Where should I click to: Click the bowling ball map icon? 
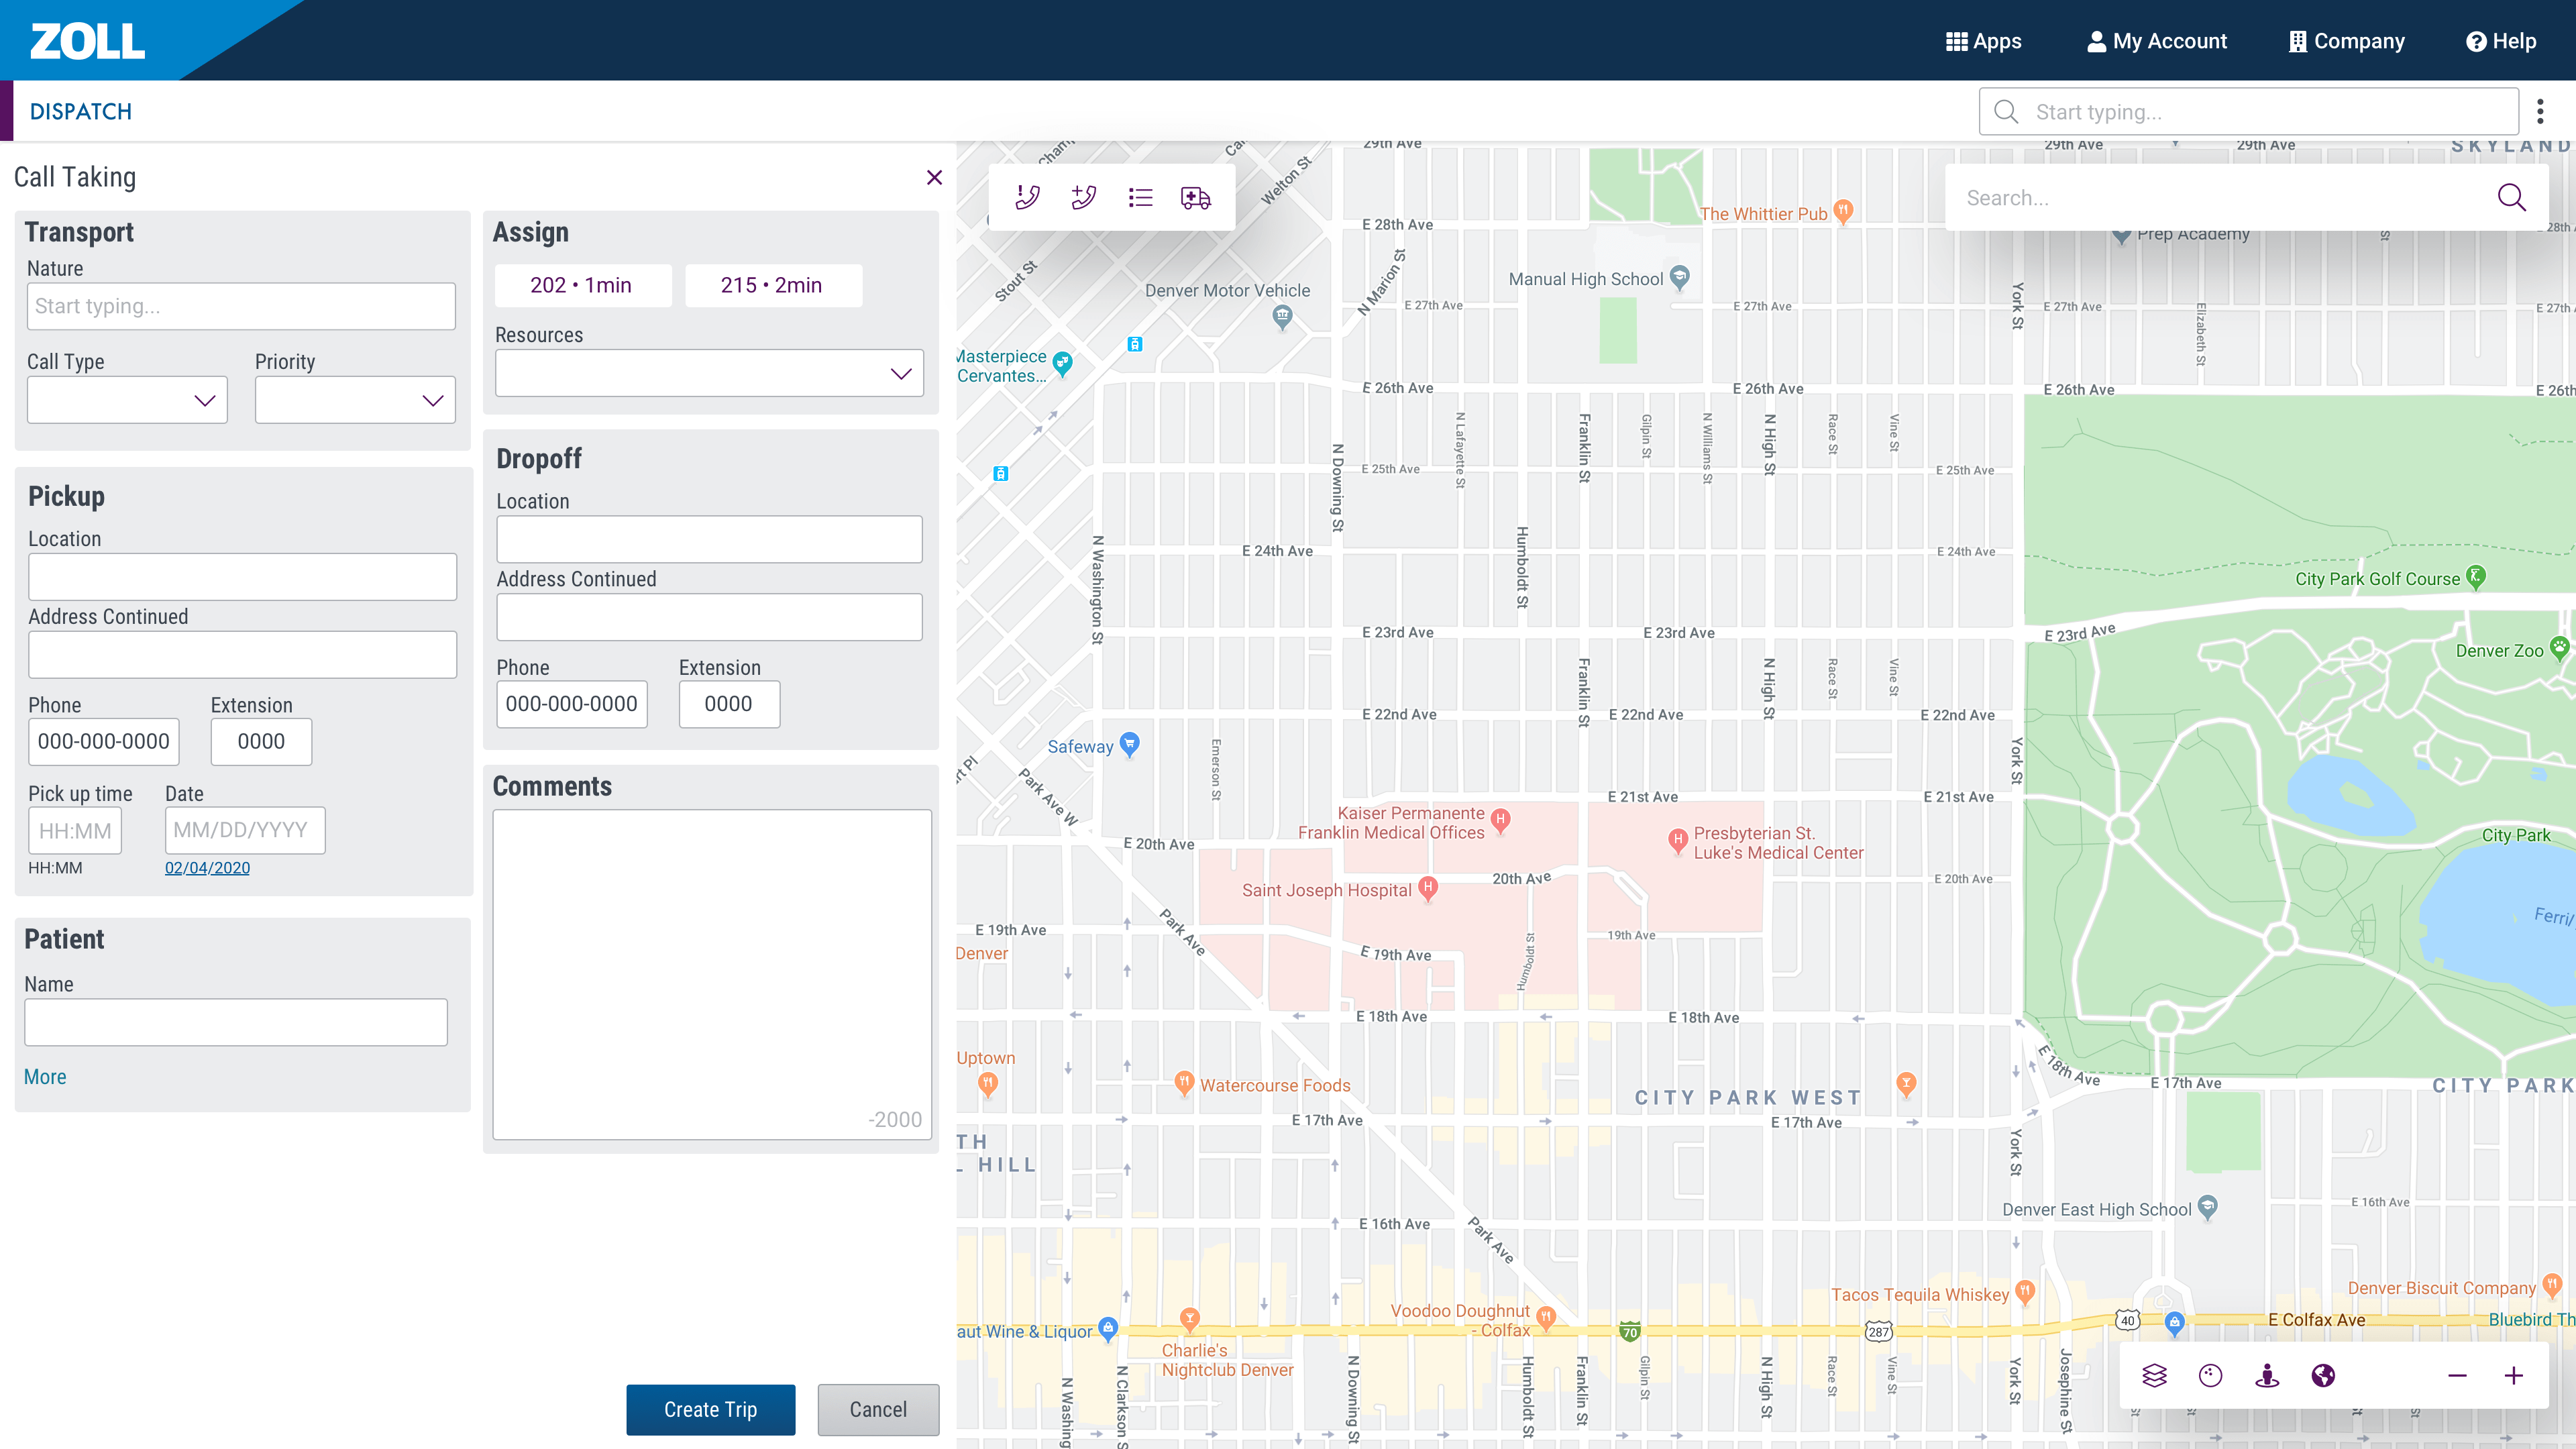tap(2211, 1376)
